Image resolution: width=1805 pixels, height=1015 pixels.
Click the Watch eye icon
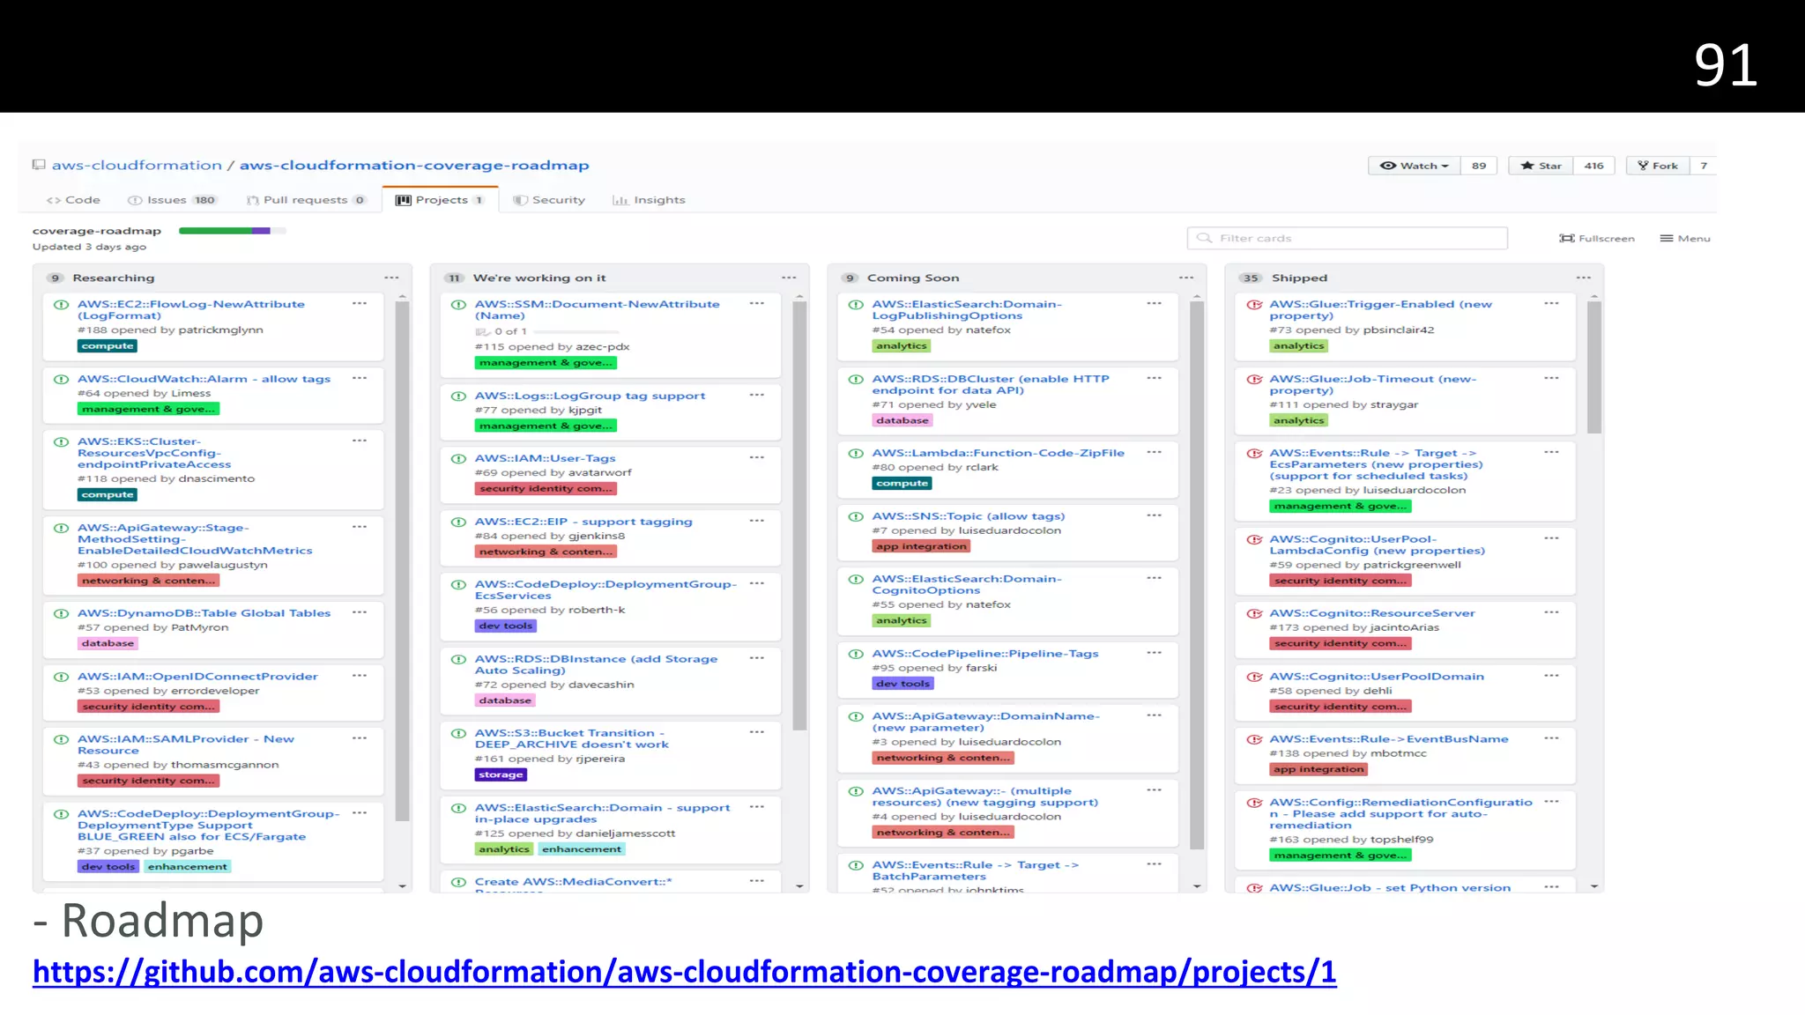pos(1387,166)
